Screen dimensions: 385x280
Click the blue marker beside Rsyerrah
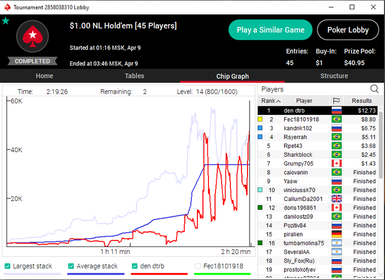[x=260, y=137]
